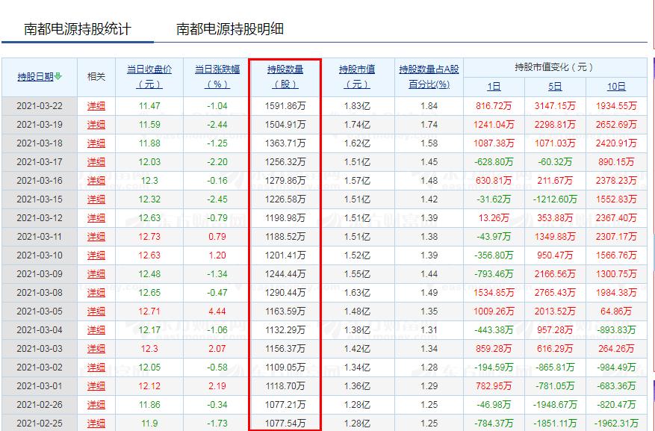Viewport: 655px width, 431px height.
Task: Click 10-day change -893.83万
Action: 616,330
